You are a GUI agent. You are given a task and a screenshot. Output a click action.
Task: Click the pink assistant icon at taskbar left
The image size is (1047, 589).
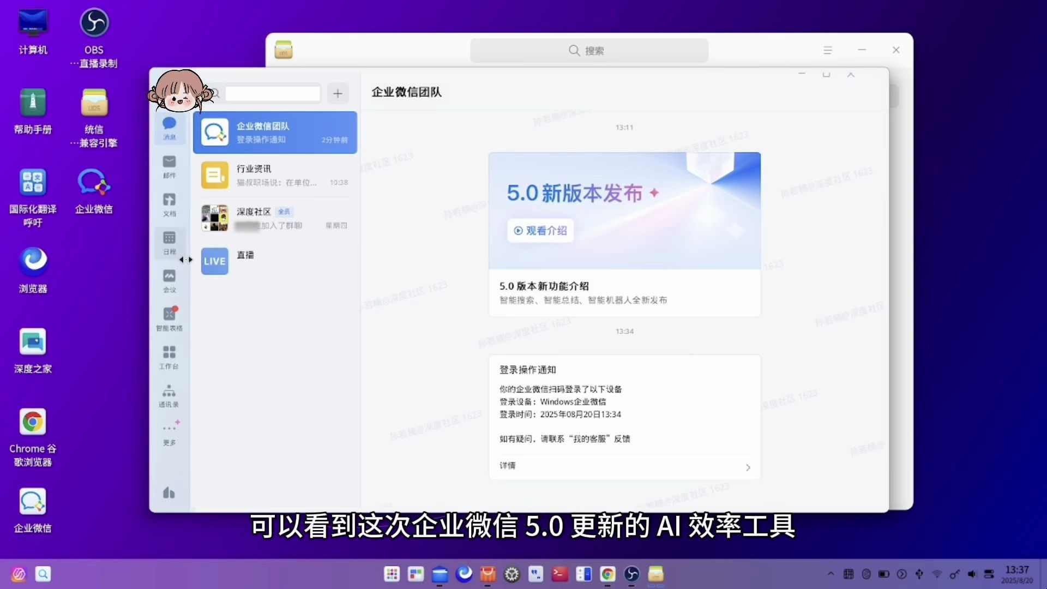click(x=19, y=574)
